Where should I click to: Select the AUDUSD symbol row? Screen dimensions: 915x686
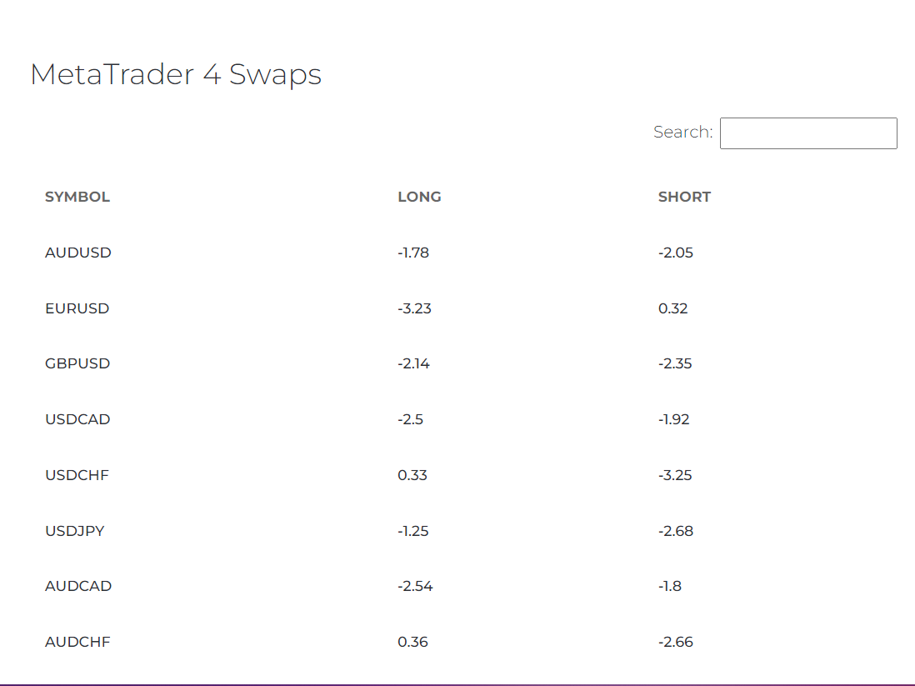coord(78,253)
